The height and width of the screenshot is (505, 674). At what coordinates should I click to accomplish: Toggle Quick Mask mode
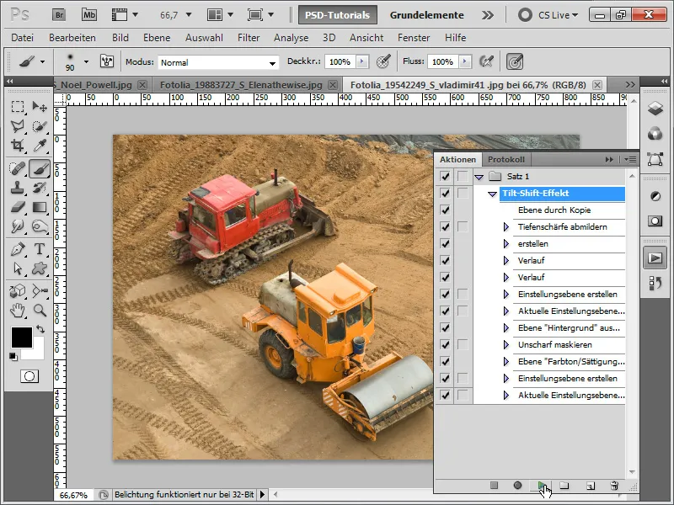(29, 376)
